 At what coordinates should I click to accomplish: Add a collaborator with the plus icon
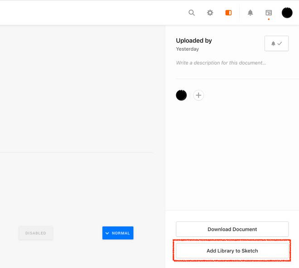coord(198,95)
